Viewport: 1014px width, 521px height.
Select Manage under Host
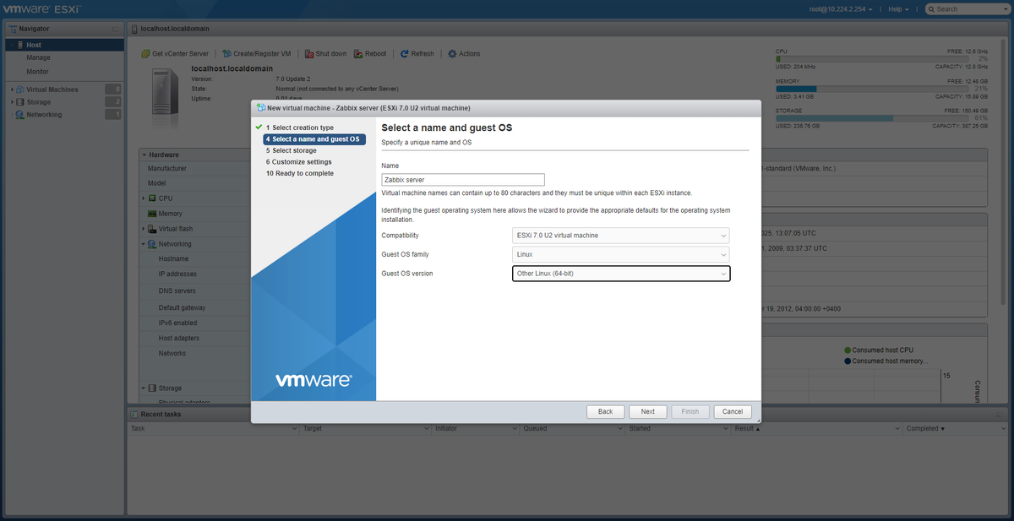pos(38,57)
